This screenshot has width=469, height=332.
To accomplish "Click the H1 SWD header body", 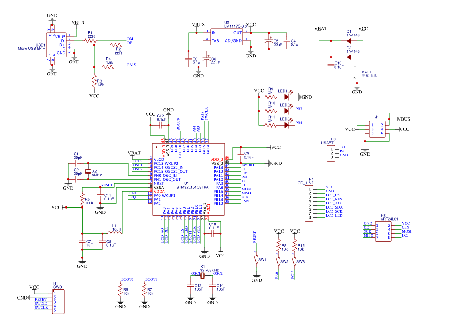I will [58, 302].
